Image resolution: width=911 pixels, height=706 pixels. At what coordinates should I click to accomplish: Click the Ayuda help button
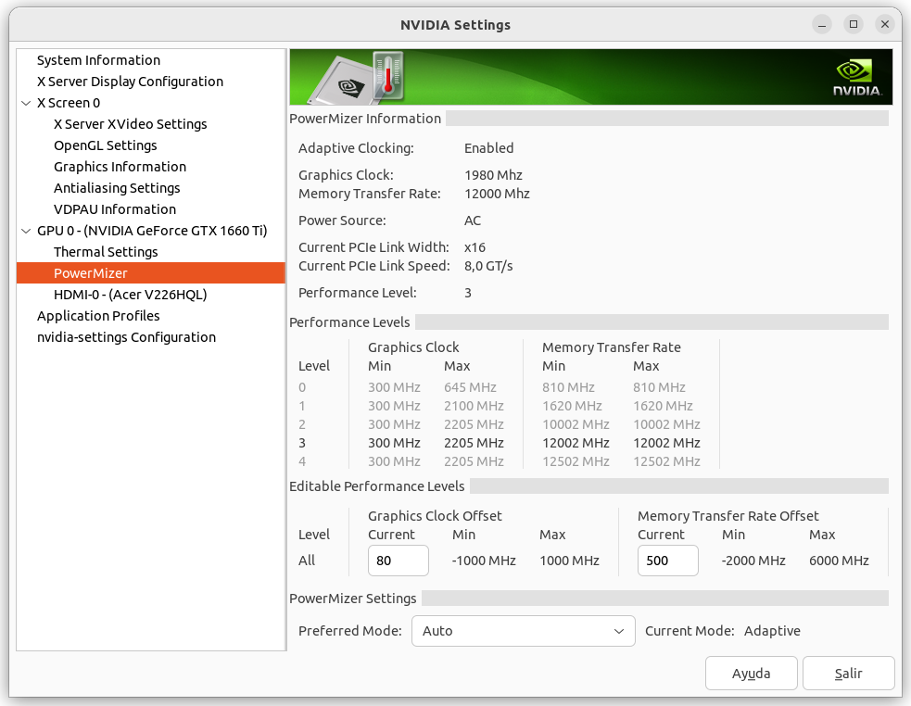click(x=751, y=674)
